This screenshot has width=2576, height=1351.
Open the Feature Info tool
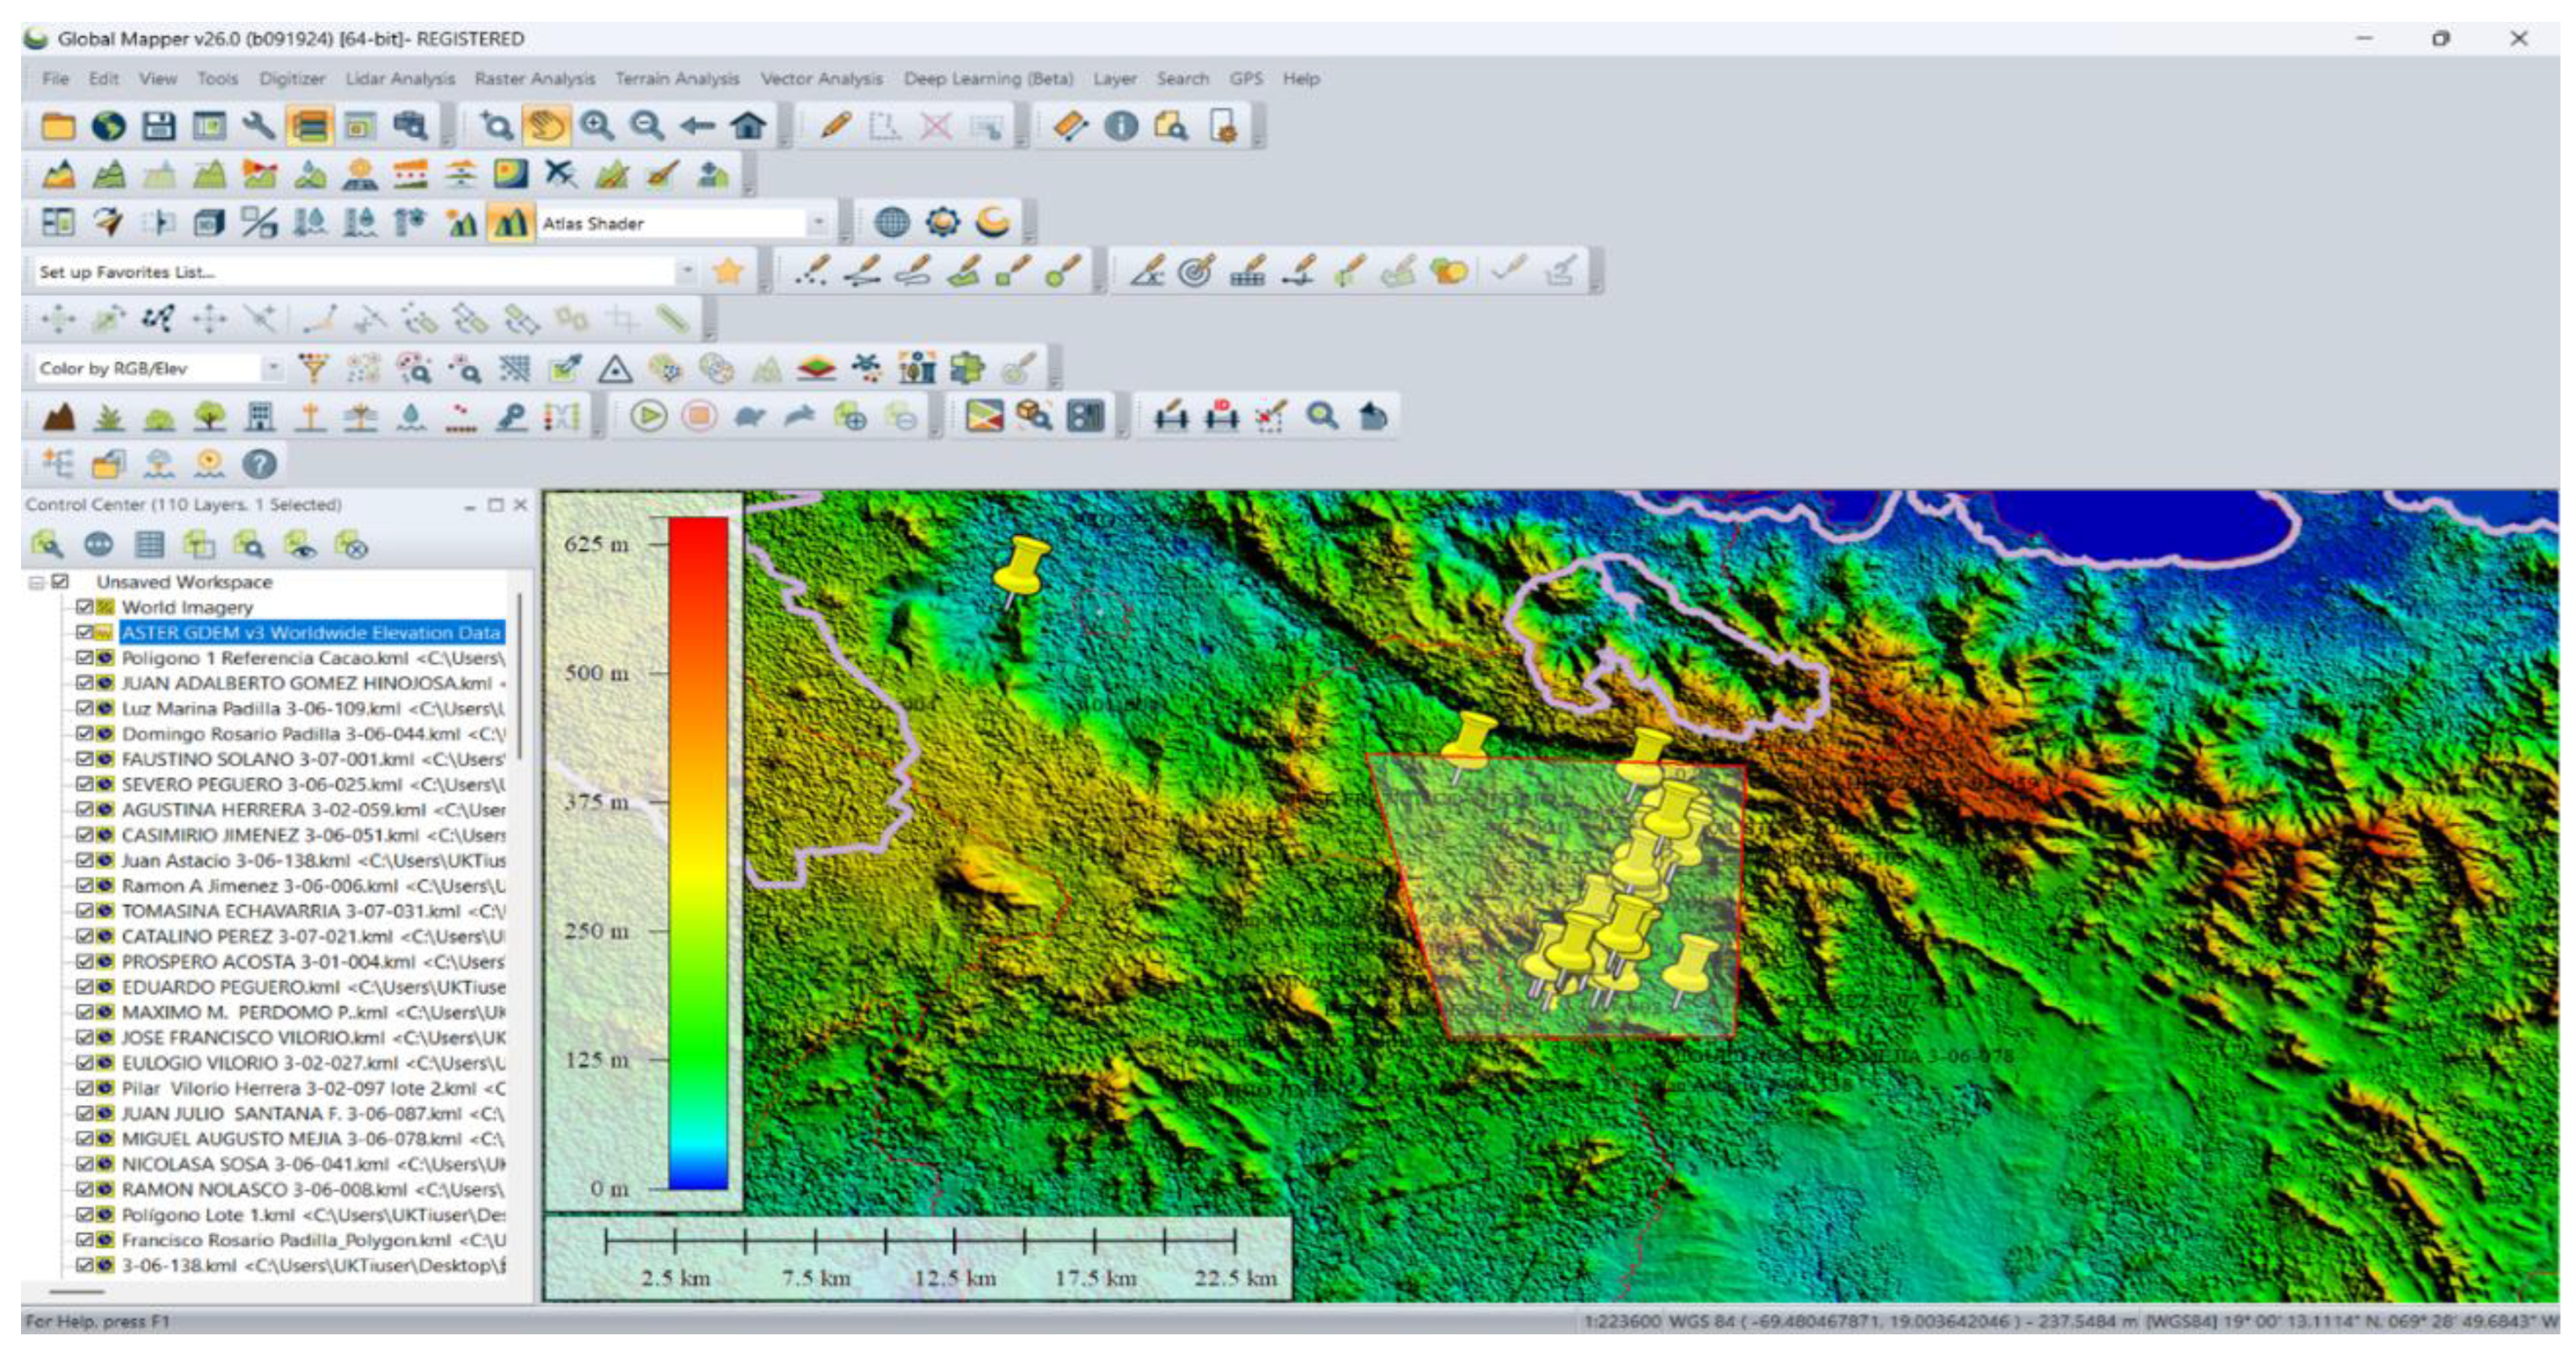(x=1121, y=126)
